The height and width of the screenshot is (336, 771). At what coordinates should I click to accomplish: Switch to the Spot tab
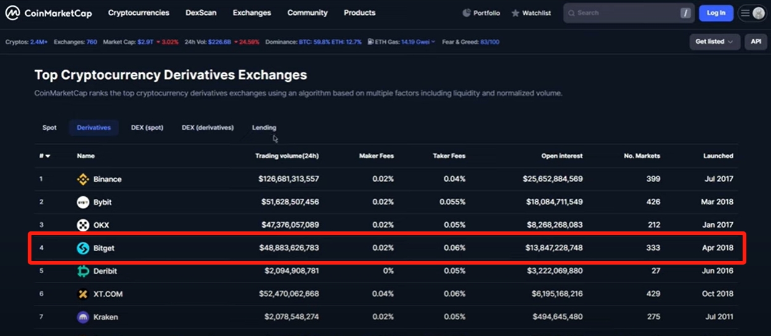coord(49,127)
